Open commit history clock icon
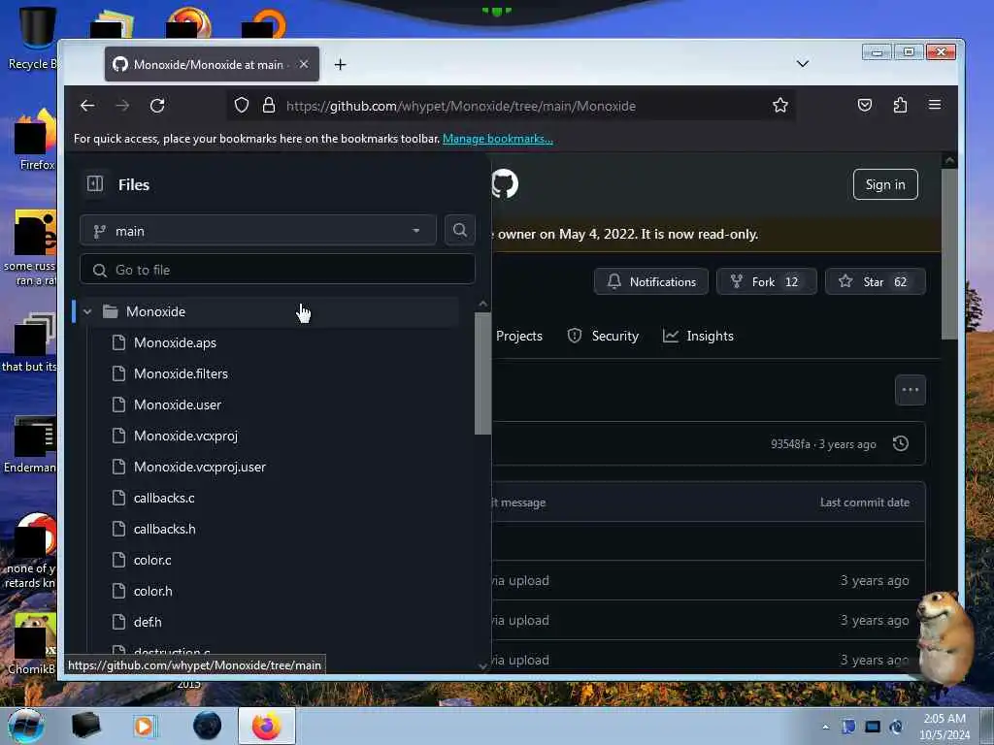This screenshot has width=994, height=745. tap(901, 444)
